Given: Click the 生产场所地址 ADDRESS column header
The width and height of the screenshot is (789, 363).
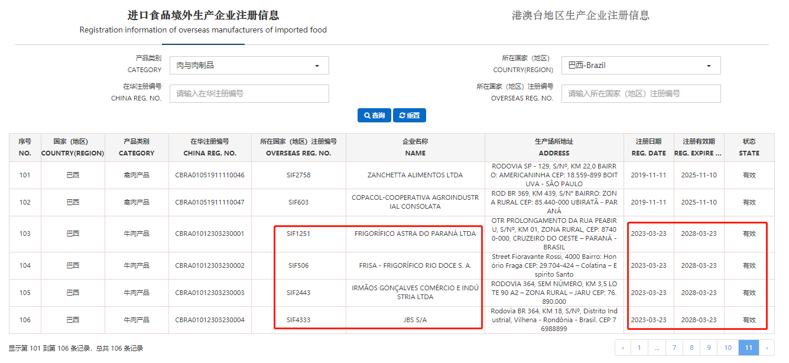Looking at the screenshot, I should pyautogui.click(x=554, y=147).
